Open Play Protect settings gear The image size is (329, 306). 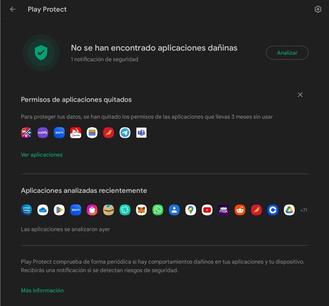click(x=318, y=9)
